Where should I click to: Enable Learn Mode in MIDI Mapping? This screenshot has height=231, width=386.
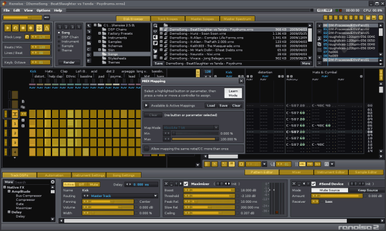(233, 93)
